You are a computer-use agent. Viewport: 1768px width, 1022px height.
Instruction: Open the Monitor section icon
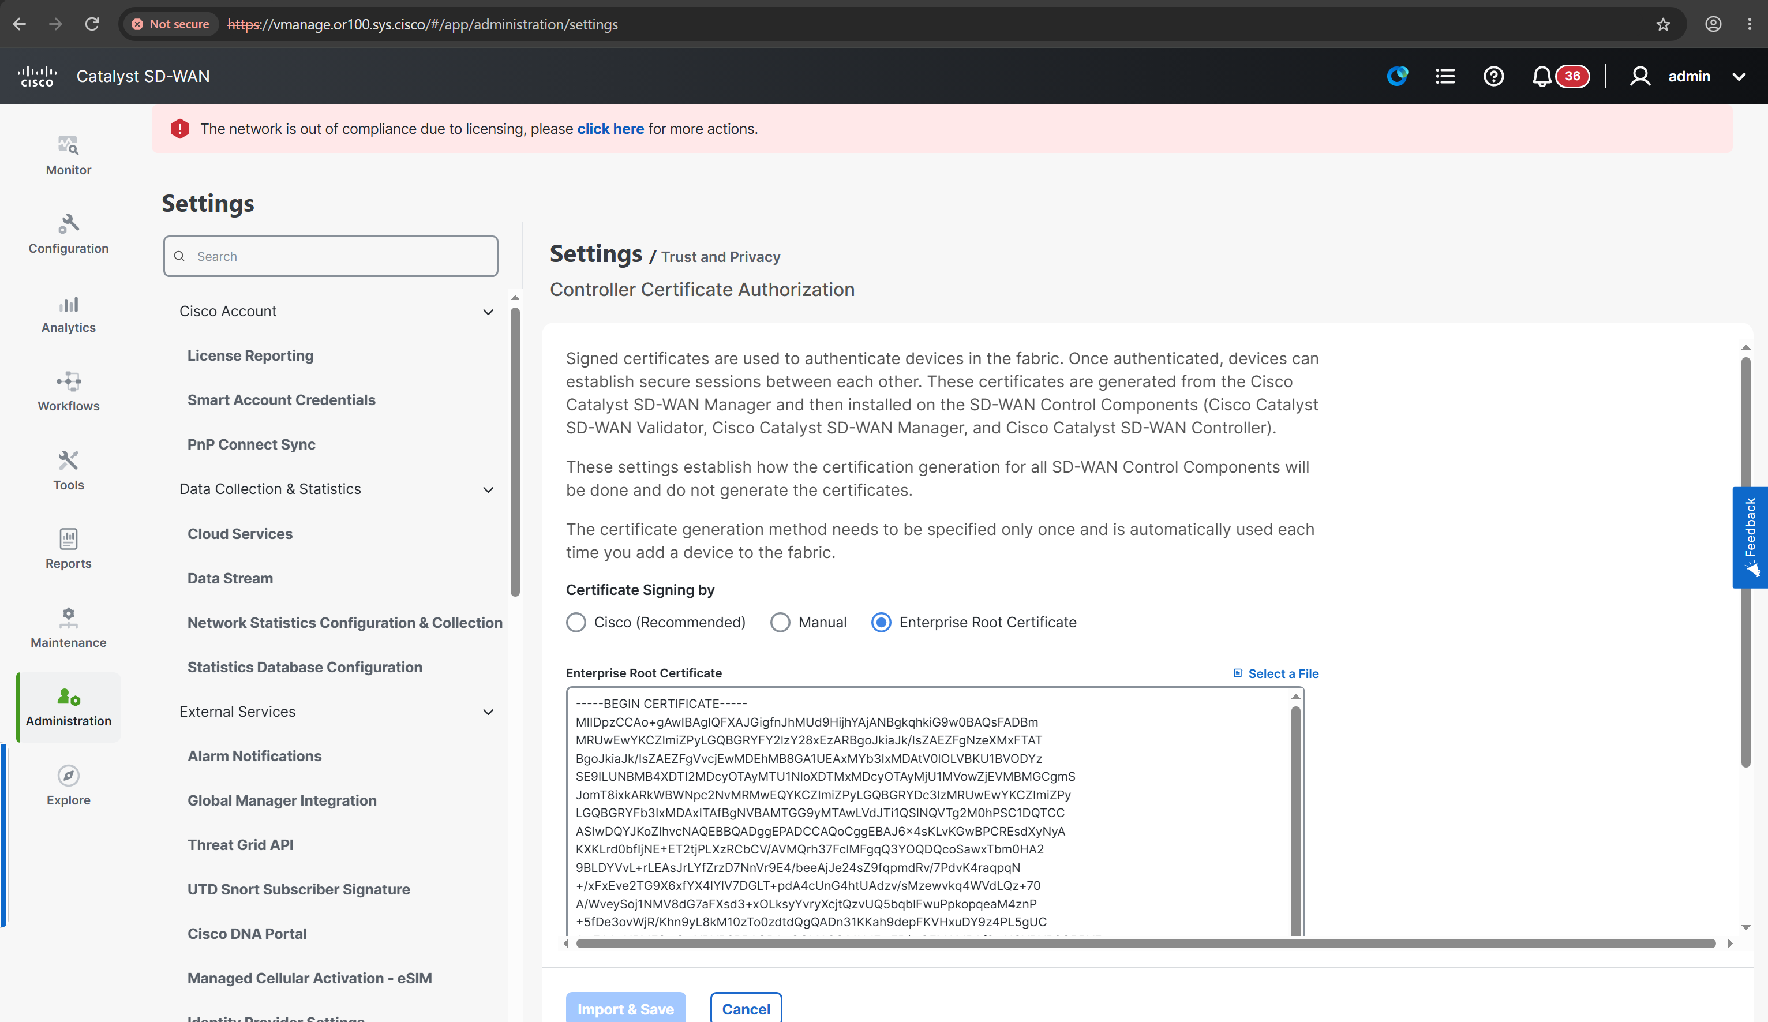click(x=68, y=145)
